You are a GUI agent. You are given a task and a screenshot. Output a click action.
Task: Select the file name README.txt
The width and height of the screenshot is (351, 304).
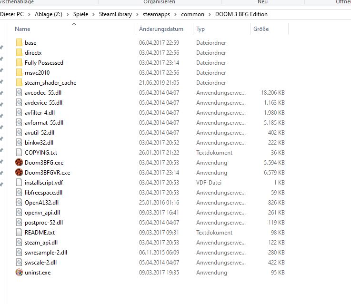40,233
